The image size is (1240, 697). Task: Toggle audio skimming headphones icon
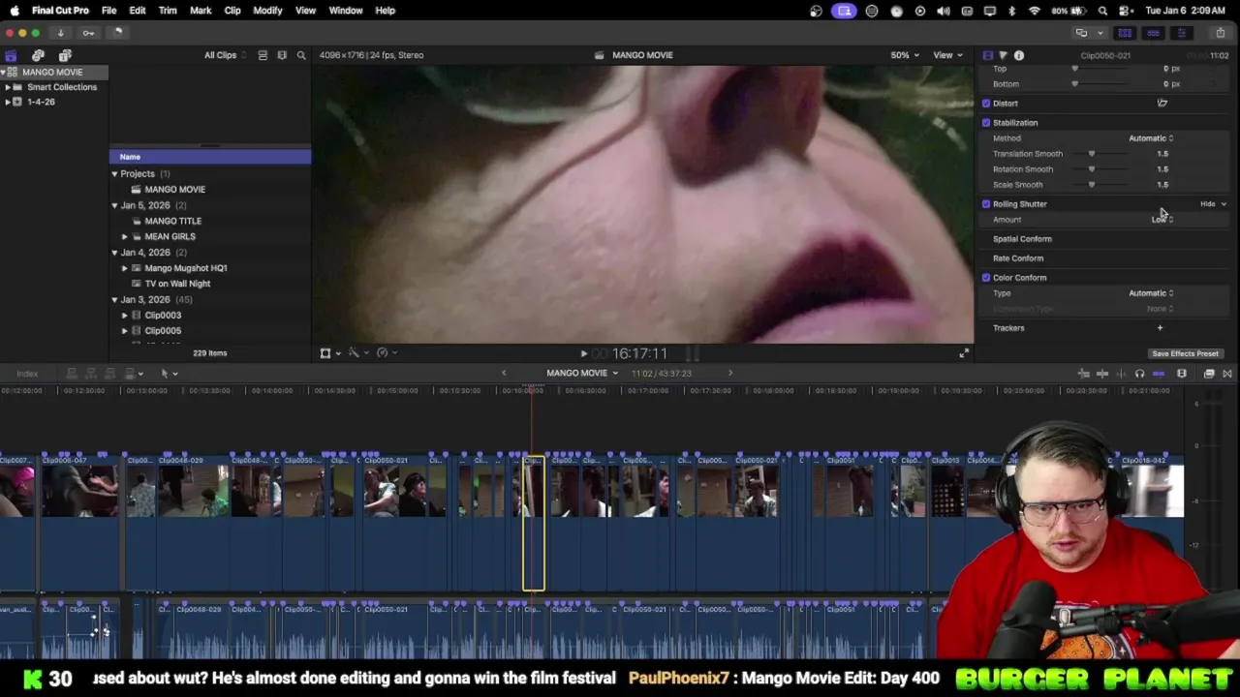click(1139, 374)
